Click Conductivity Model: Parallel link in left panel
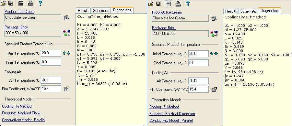The width and height of the screenshot is (292, 126). (24, 120)
